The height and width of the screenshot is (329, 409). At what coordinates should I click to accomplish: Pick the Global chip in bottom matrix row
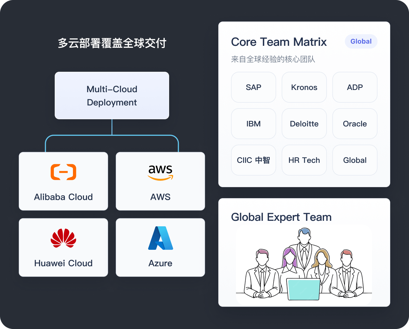(x=355, y=160)
